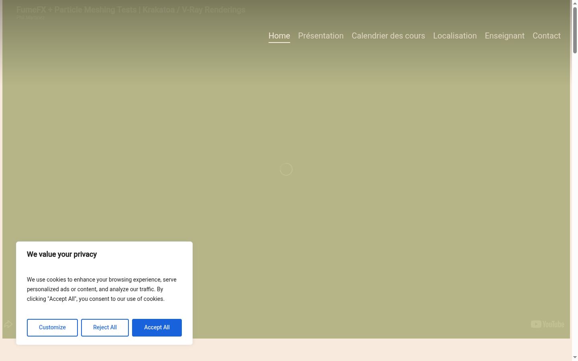The height and width of the screenshot is (361, 578).
Task: Click the scrollbar down arrow
Action: [x=575, y=357]
